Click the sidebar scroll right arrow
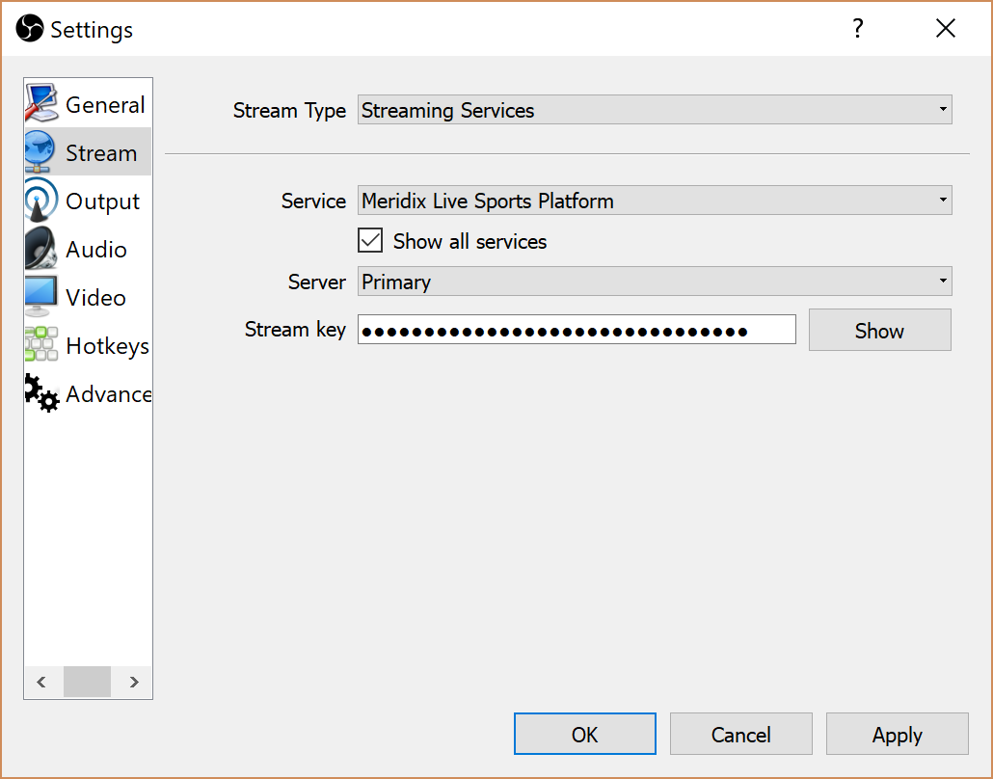Viewport: 993px width, 779px height. click(x=134, y=683)
